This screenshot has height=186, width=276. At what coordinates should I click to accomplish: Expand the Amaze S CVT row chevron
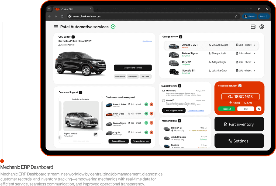click(254, 45)
